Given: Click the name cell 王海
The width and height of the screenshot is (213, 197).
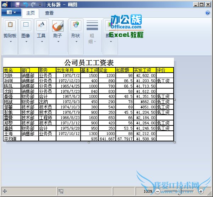Looking at the screenshot, I should pyautogui.click(x=12, y=134).
